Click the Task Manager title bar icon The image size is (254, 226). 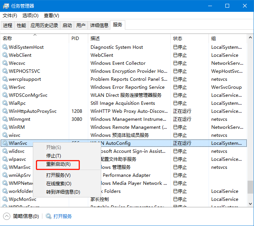pyautogui.click(x=6, y=6)
